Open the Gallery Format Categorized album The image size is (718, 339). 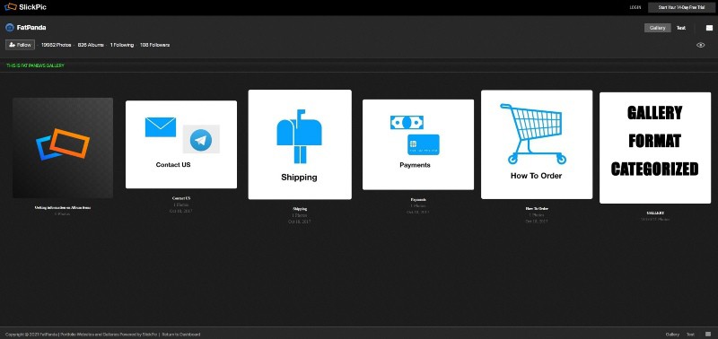click(x=655, y=148)
